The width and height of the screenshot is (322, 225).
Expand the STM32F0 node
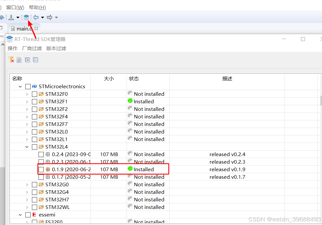27,94
